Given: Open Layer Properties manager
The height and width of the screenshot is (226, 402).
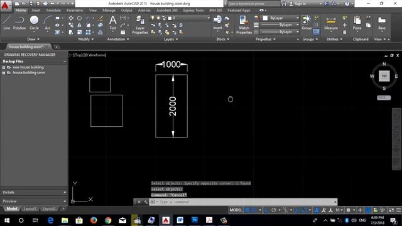Looking at the screenshot, I should pyautogui.click(x=140, y=24).
